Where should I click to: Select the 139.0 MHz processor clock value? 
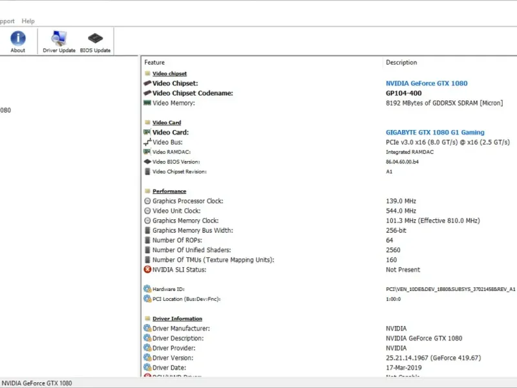[x=401, y=201]
